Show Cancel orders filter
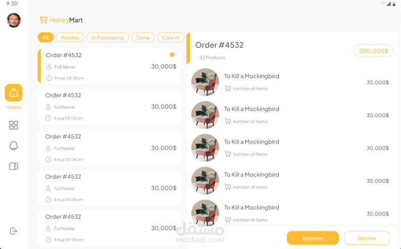Image resolution: width=401 pixels, height=249 pixels. pyautogui.click(x=171, y=37)
